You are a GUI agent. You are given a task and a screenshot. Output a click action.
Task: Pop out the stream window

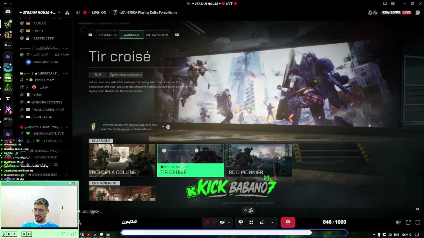[408, 222]
